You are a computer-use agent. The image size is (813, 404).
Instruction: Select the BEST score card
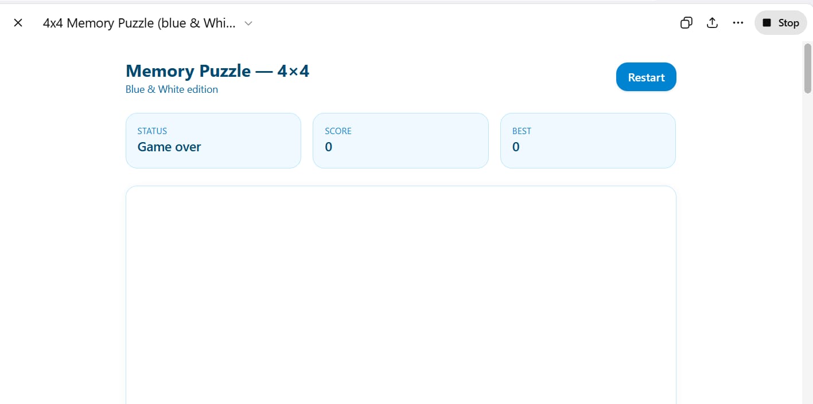pyautogui.click(x=588, y=140)
